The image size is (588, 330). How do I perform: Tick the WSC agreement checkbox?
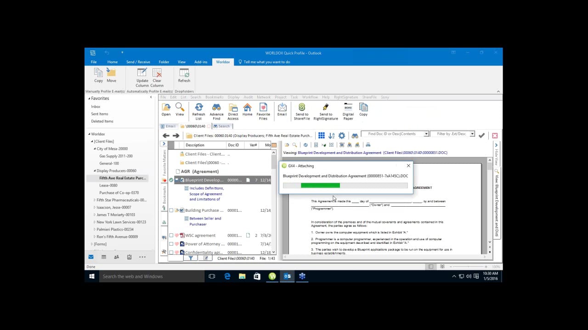pyautogui.click(x=171, y=236)
